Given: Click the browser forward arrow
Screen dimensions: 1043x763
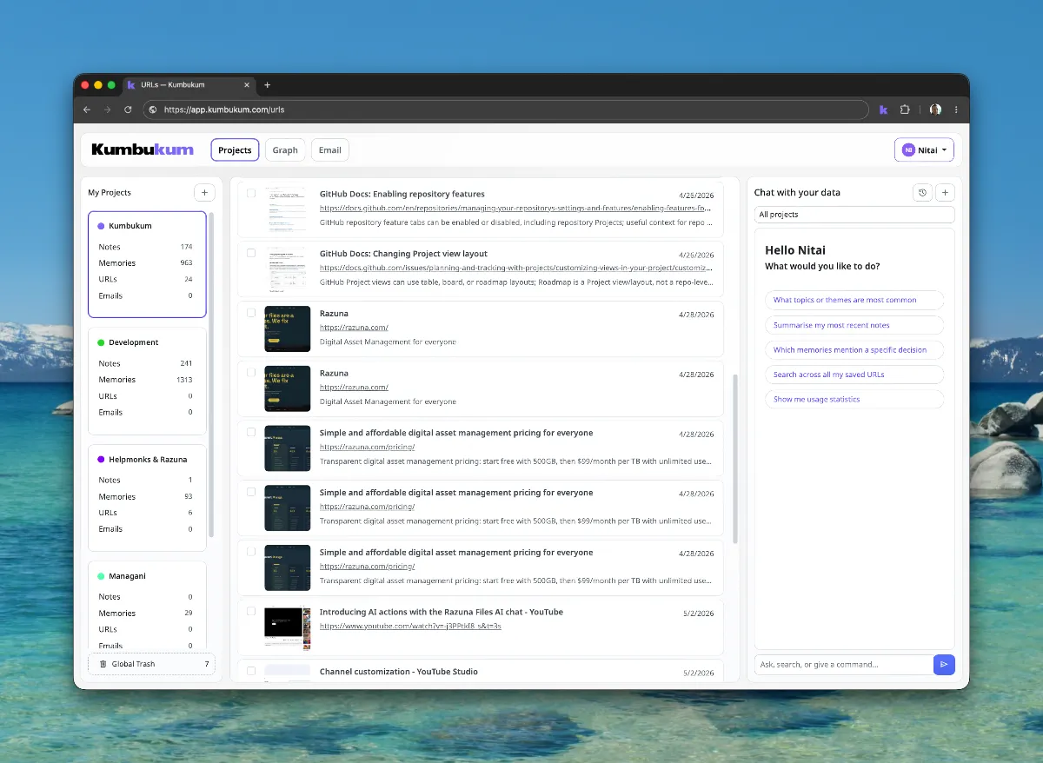Looking at the screenshot, I should pos(107,109).
